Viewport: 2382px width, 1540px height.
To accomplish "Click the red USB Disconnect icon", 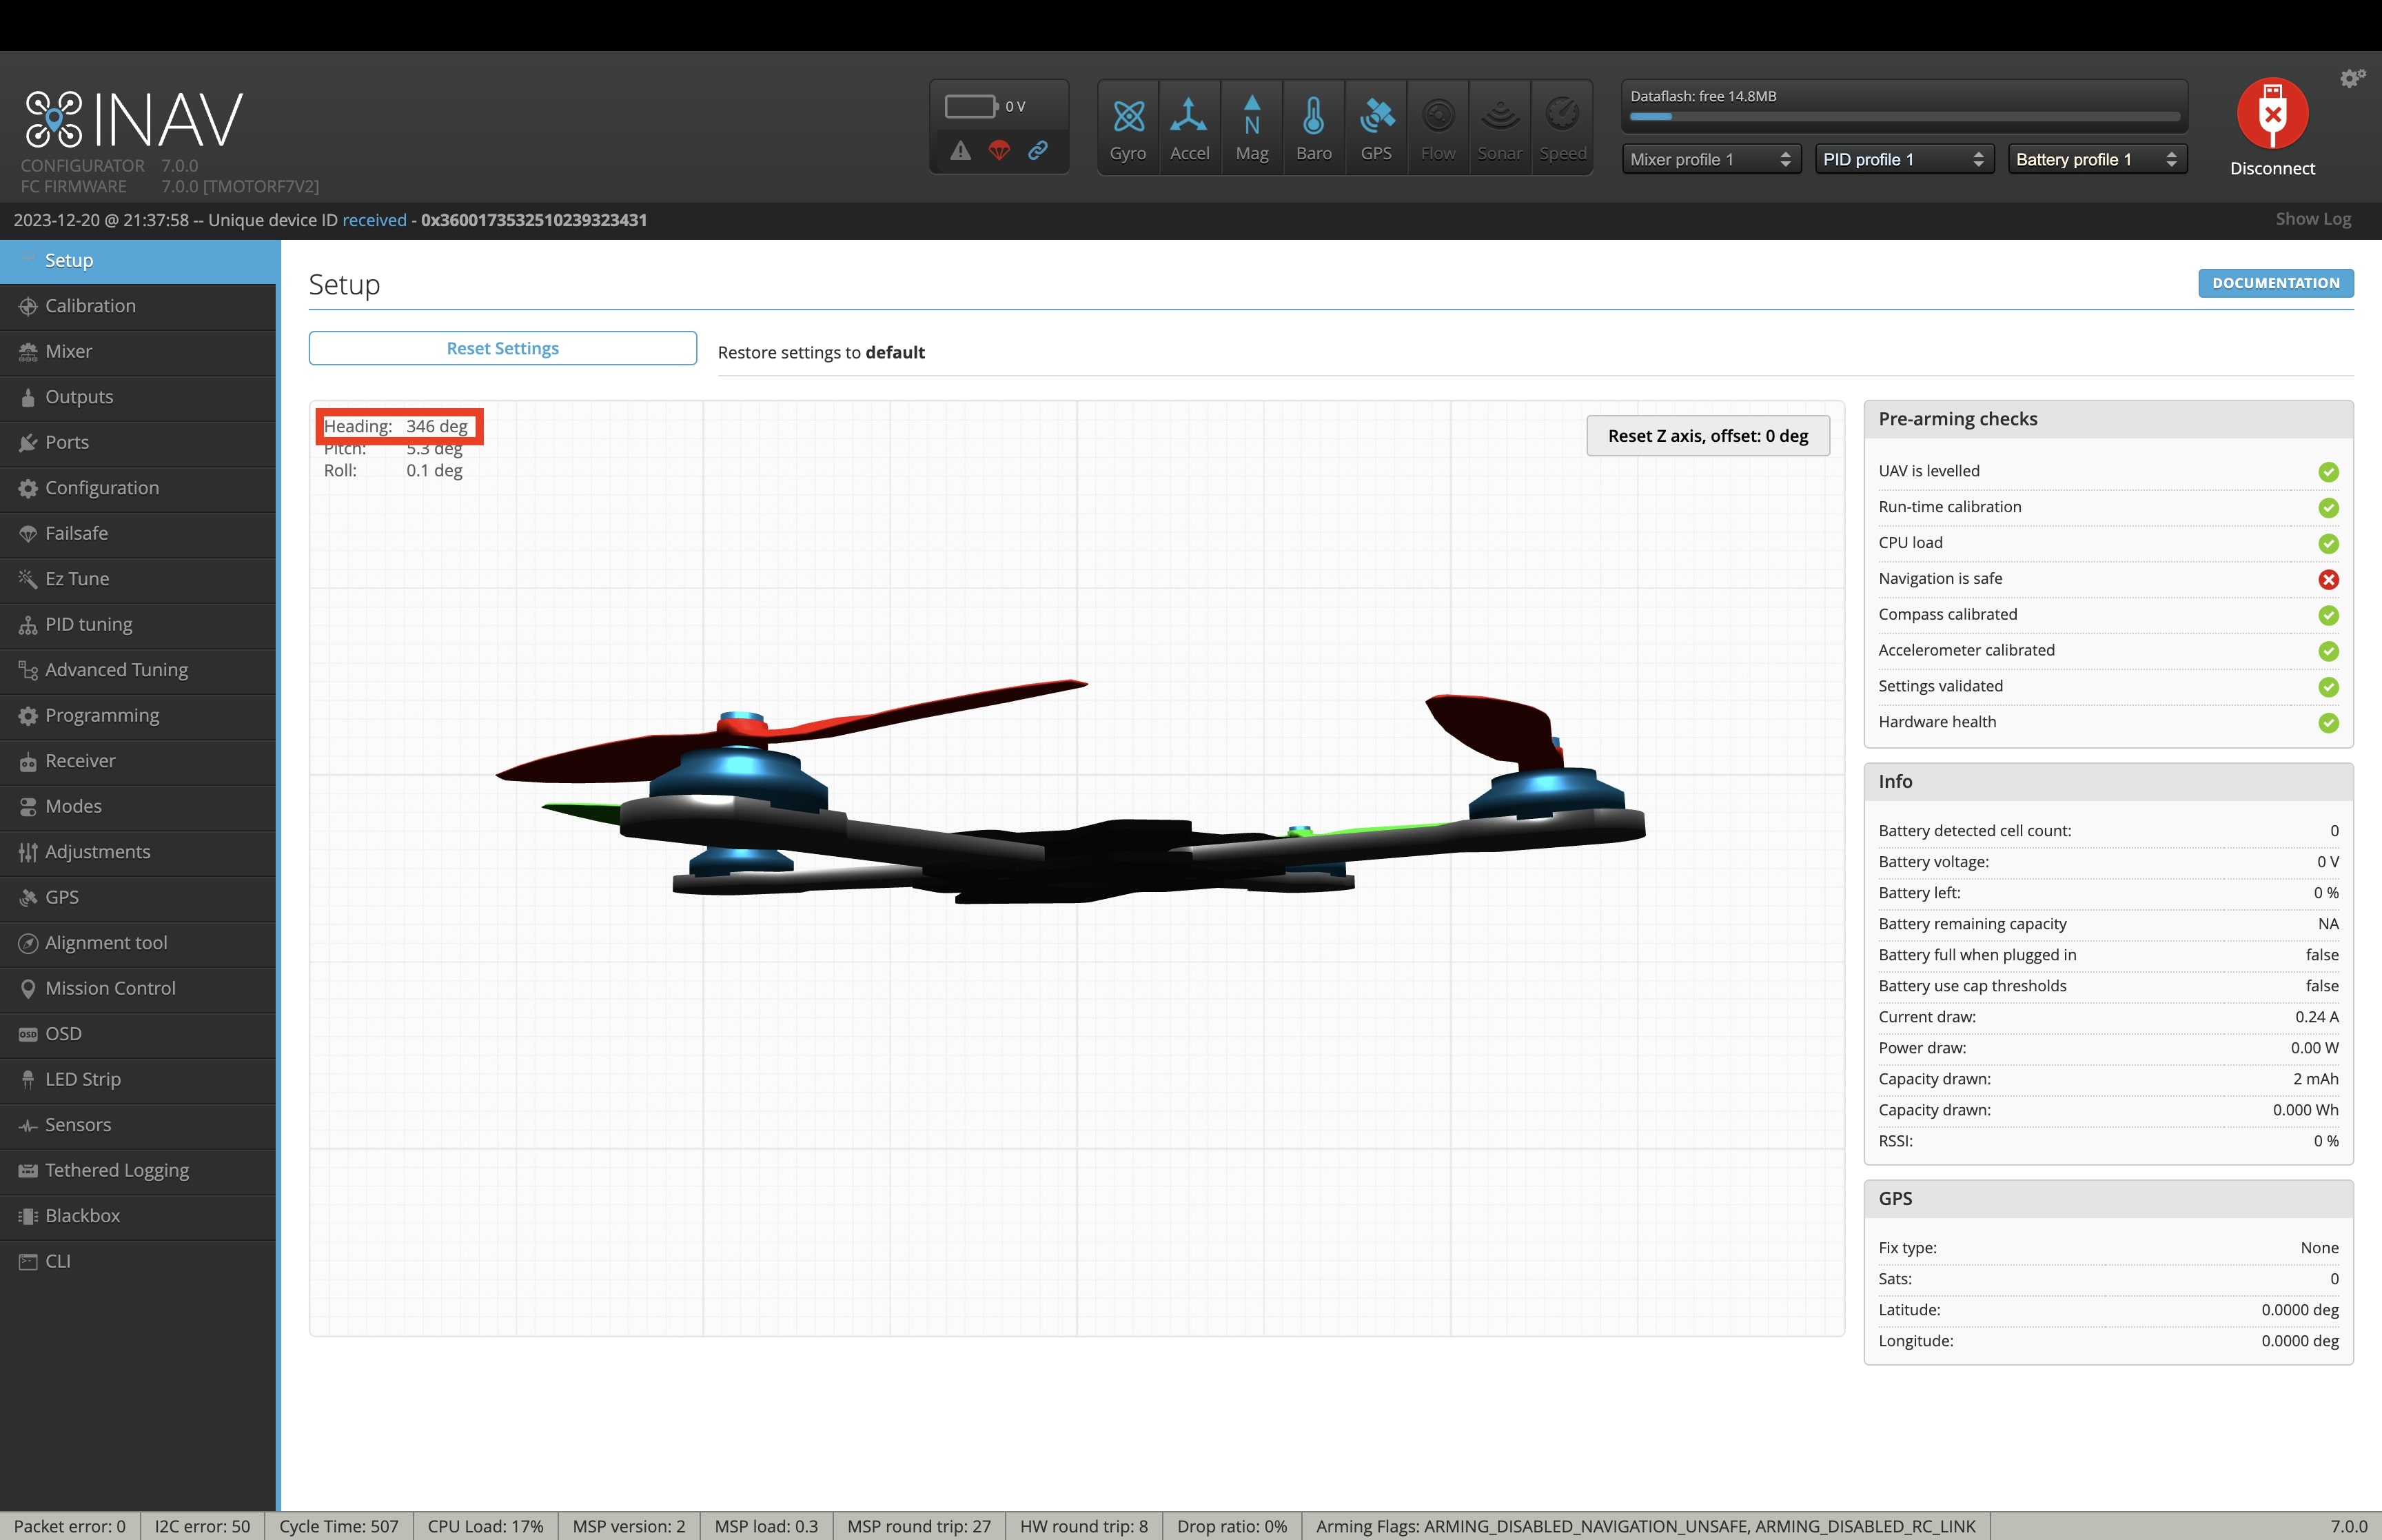I will click(2272, 113).
